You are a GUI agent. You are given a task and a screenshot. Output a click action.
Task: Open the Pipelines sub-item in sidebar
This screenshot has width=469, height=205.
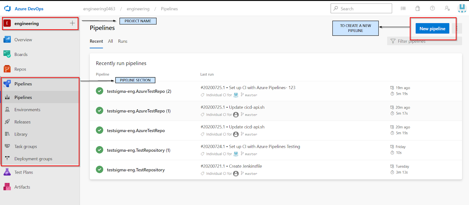tap(23, 97)
